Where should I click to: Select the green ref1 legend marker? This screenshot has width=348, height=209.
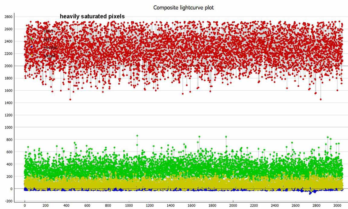pyautogui.click(x=32, y=39)
